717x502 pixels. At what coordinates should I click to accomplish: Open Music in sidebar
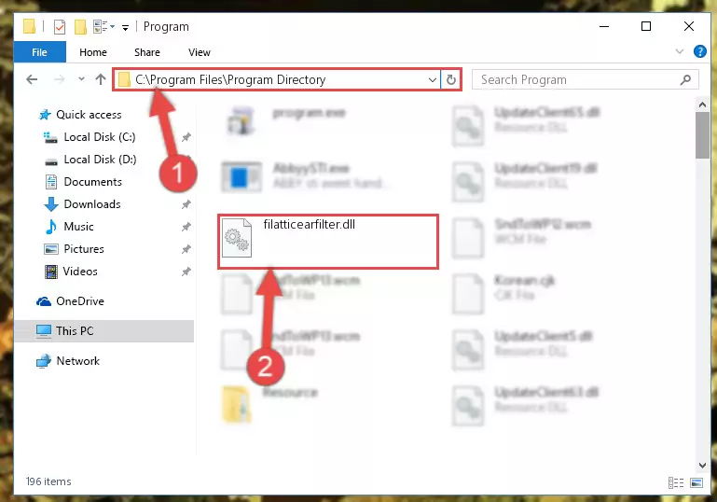point(78,227)
